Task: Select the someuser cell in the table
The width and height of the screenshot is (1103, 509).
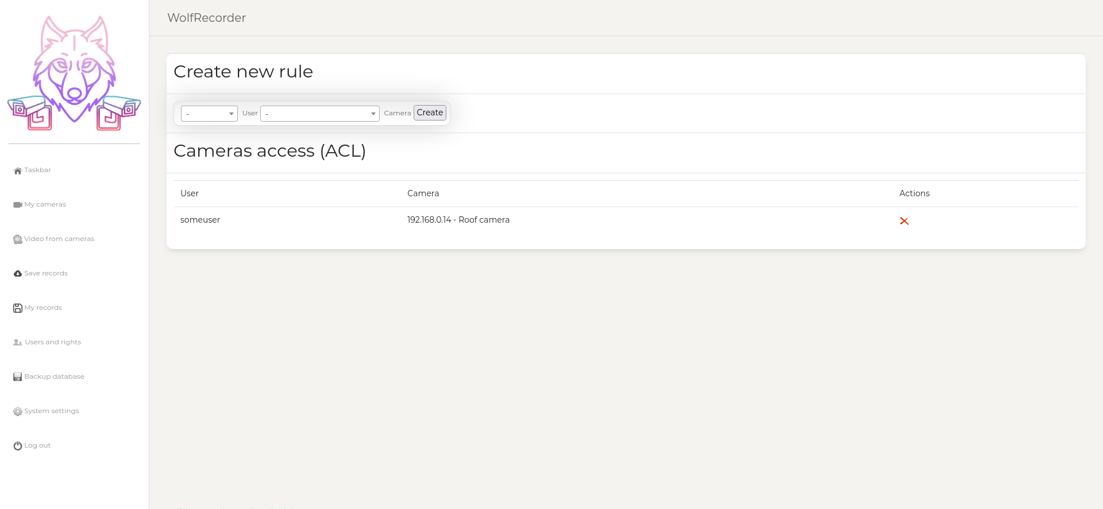Action: tap(200, 220)
